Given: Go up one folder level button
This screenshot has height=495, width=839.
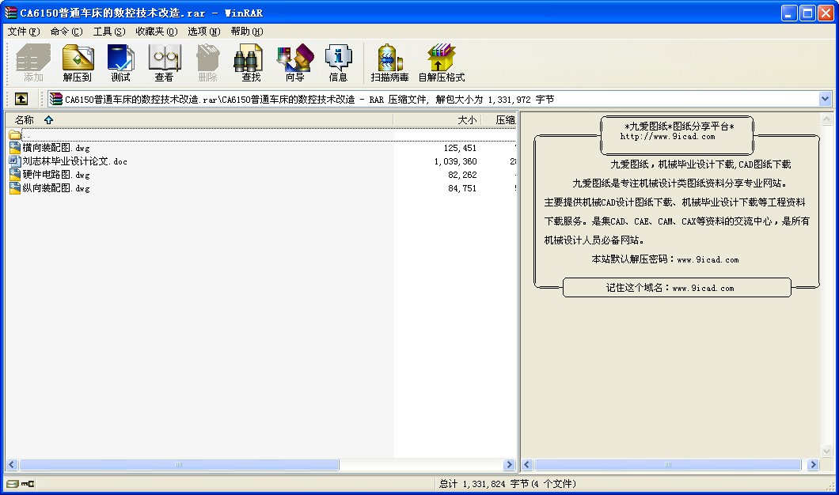Looking at the screenshot, I should (21, 99).
